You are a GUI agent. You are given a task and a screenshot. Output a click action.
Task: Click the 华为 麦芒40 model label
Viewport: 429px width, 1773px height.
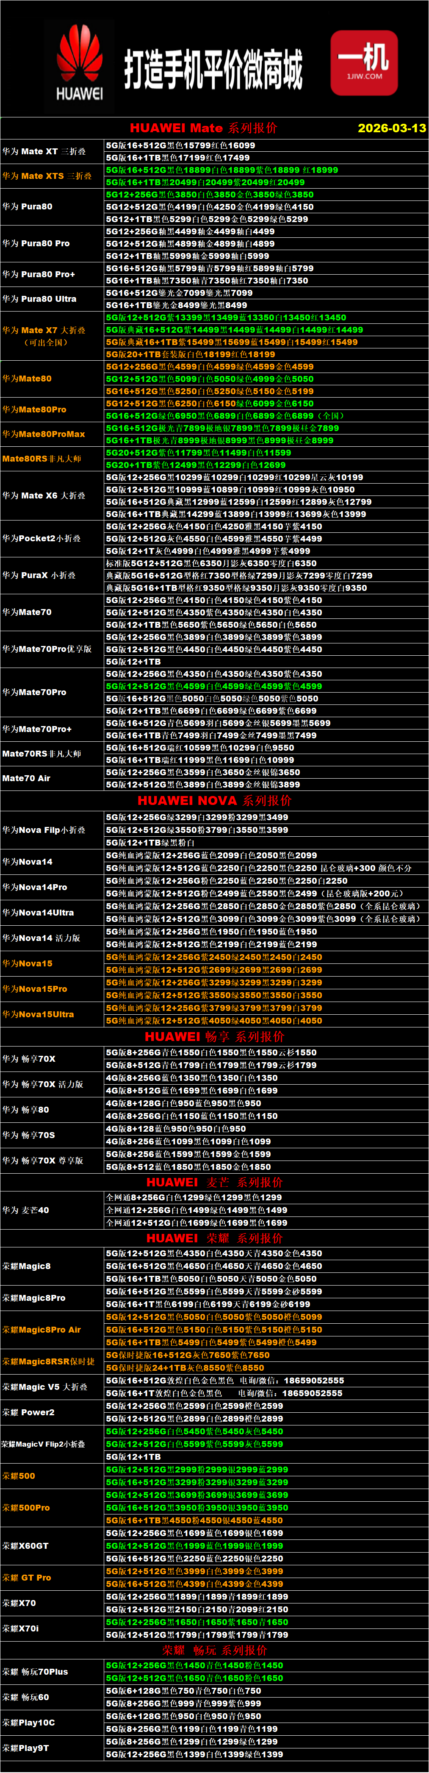[x=25, y=1210]
